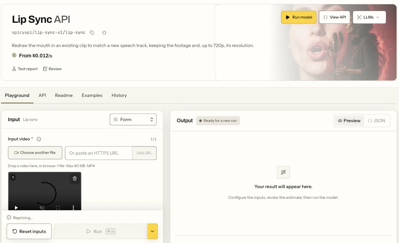Click the 1/1 file counter text

point(153,139)
